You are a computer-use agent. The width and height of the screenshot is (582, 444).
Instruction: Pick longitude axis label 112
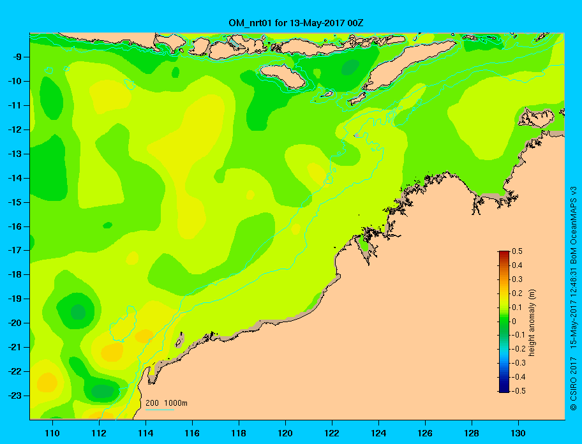(99, 433)
